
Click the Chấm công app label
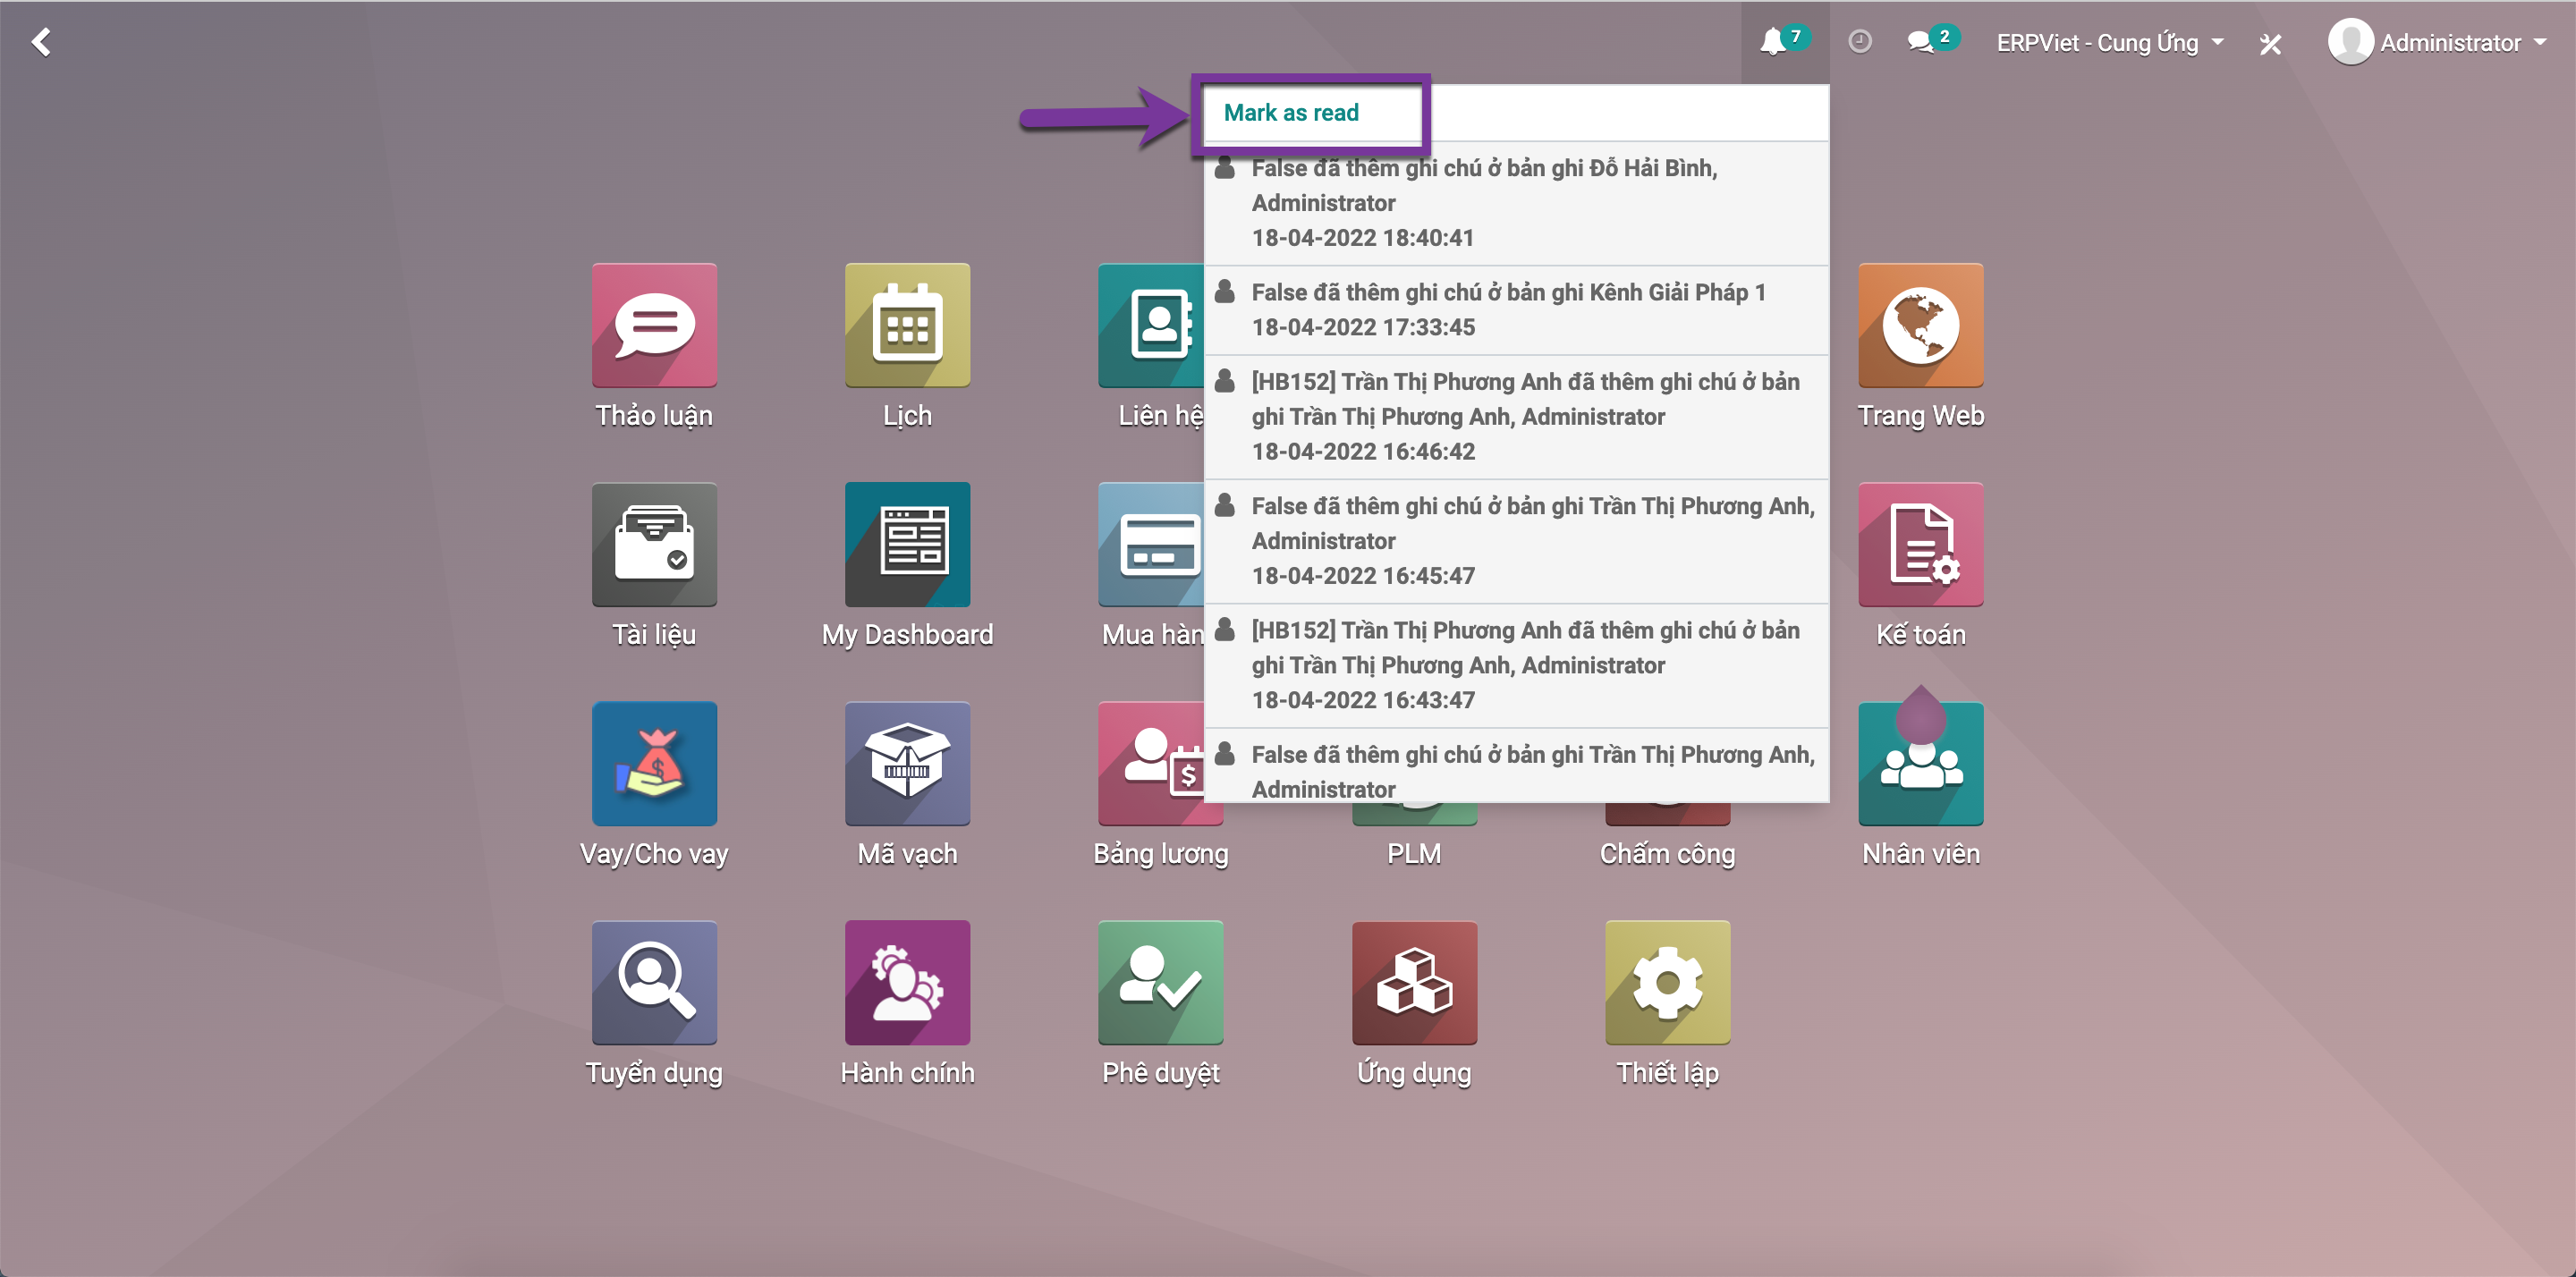1667,853
